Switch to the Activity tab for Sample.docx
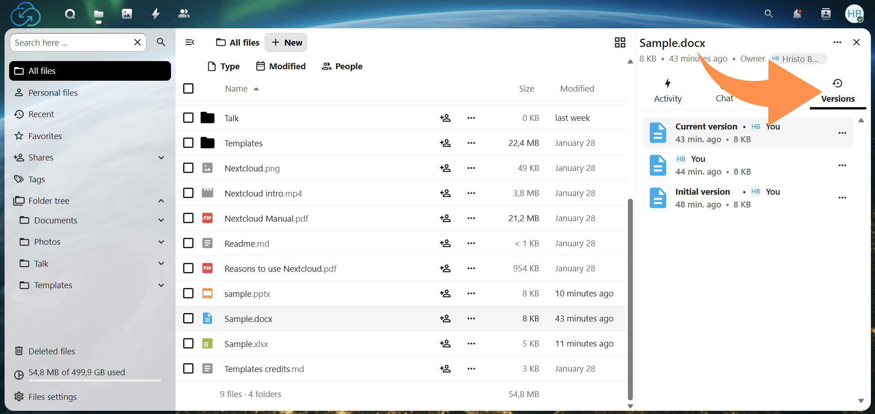 coord(667,90)
